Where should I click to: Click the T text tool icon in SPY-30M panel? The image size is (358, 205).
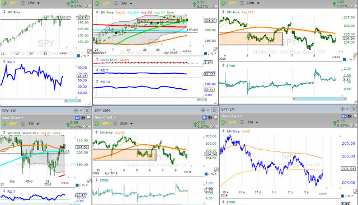click(210, 117)
